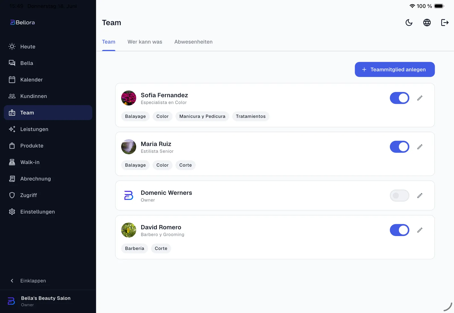The width and height of the screenshot is (454, 313).
Task: Click Sofia's Balayage tag
Action: pyautogui.click(x=135, y=116)
